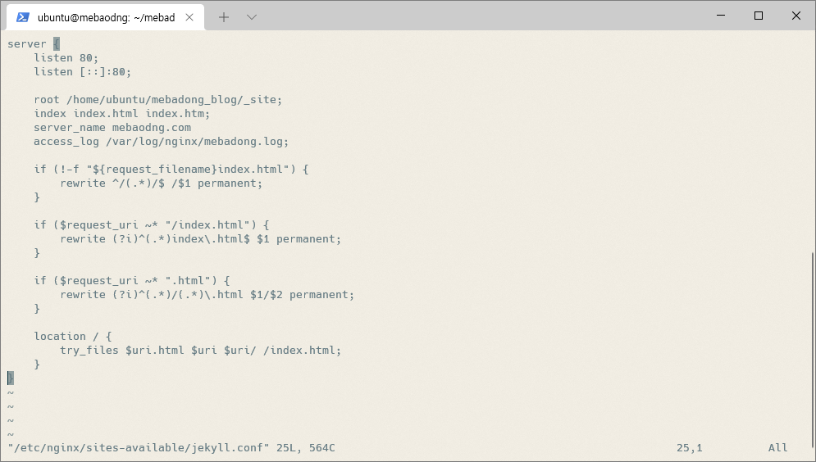The image size is (816, 462).
Task: Click the 'index index.html index.htm;' line
Action: [x=121, y=114]
